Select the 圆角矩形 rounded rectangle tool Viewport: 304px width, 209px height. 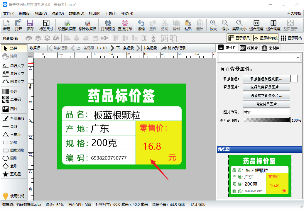(x=13, y=150)
